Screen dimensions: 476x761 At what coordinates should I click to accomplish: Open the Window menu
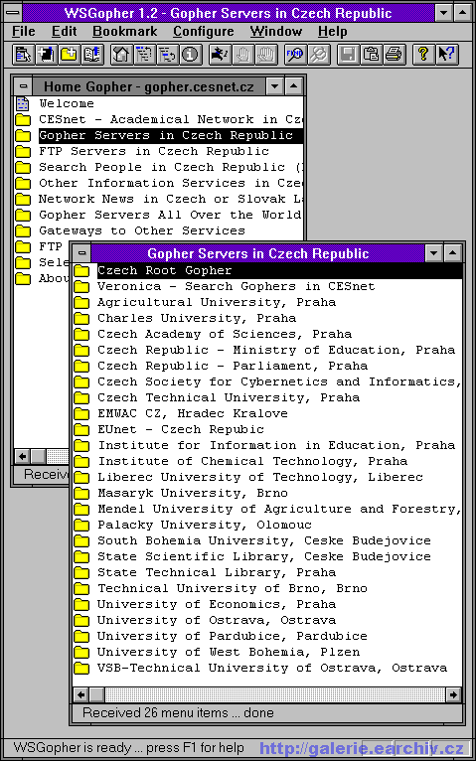click(x=275, y=32)
